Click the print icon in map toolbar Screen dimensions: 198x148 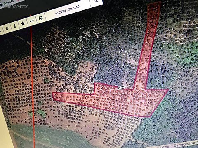click(x=41, y=18)
